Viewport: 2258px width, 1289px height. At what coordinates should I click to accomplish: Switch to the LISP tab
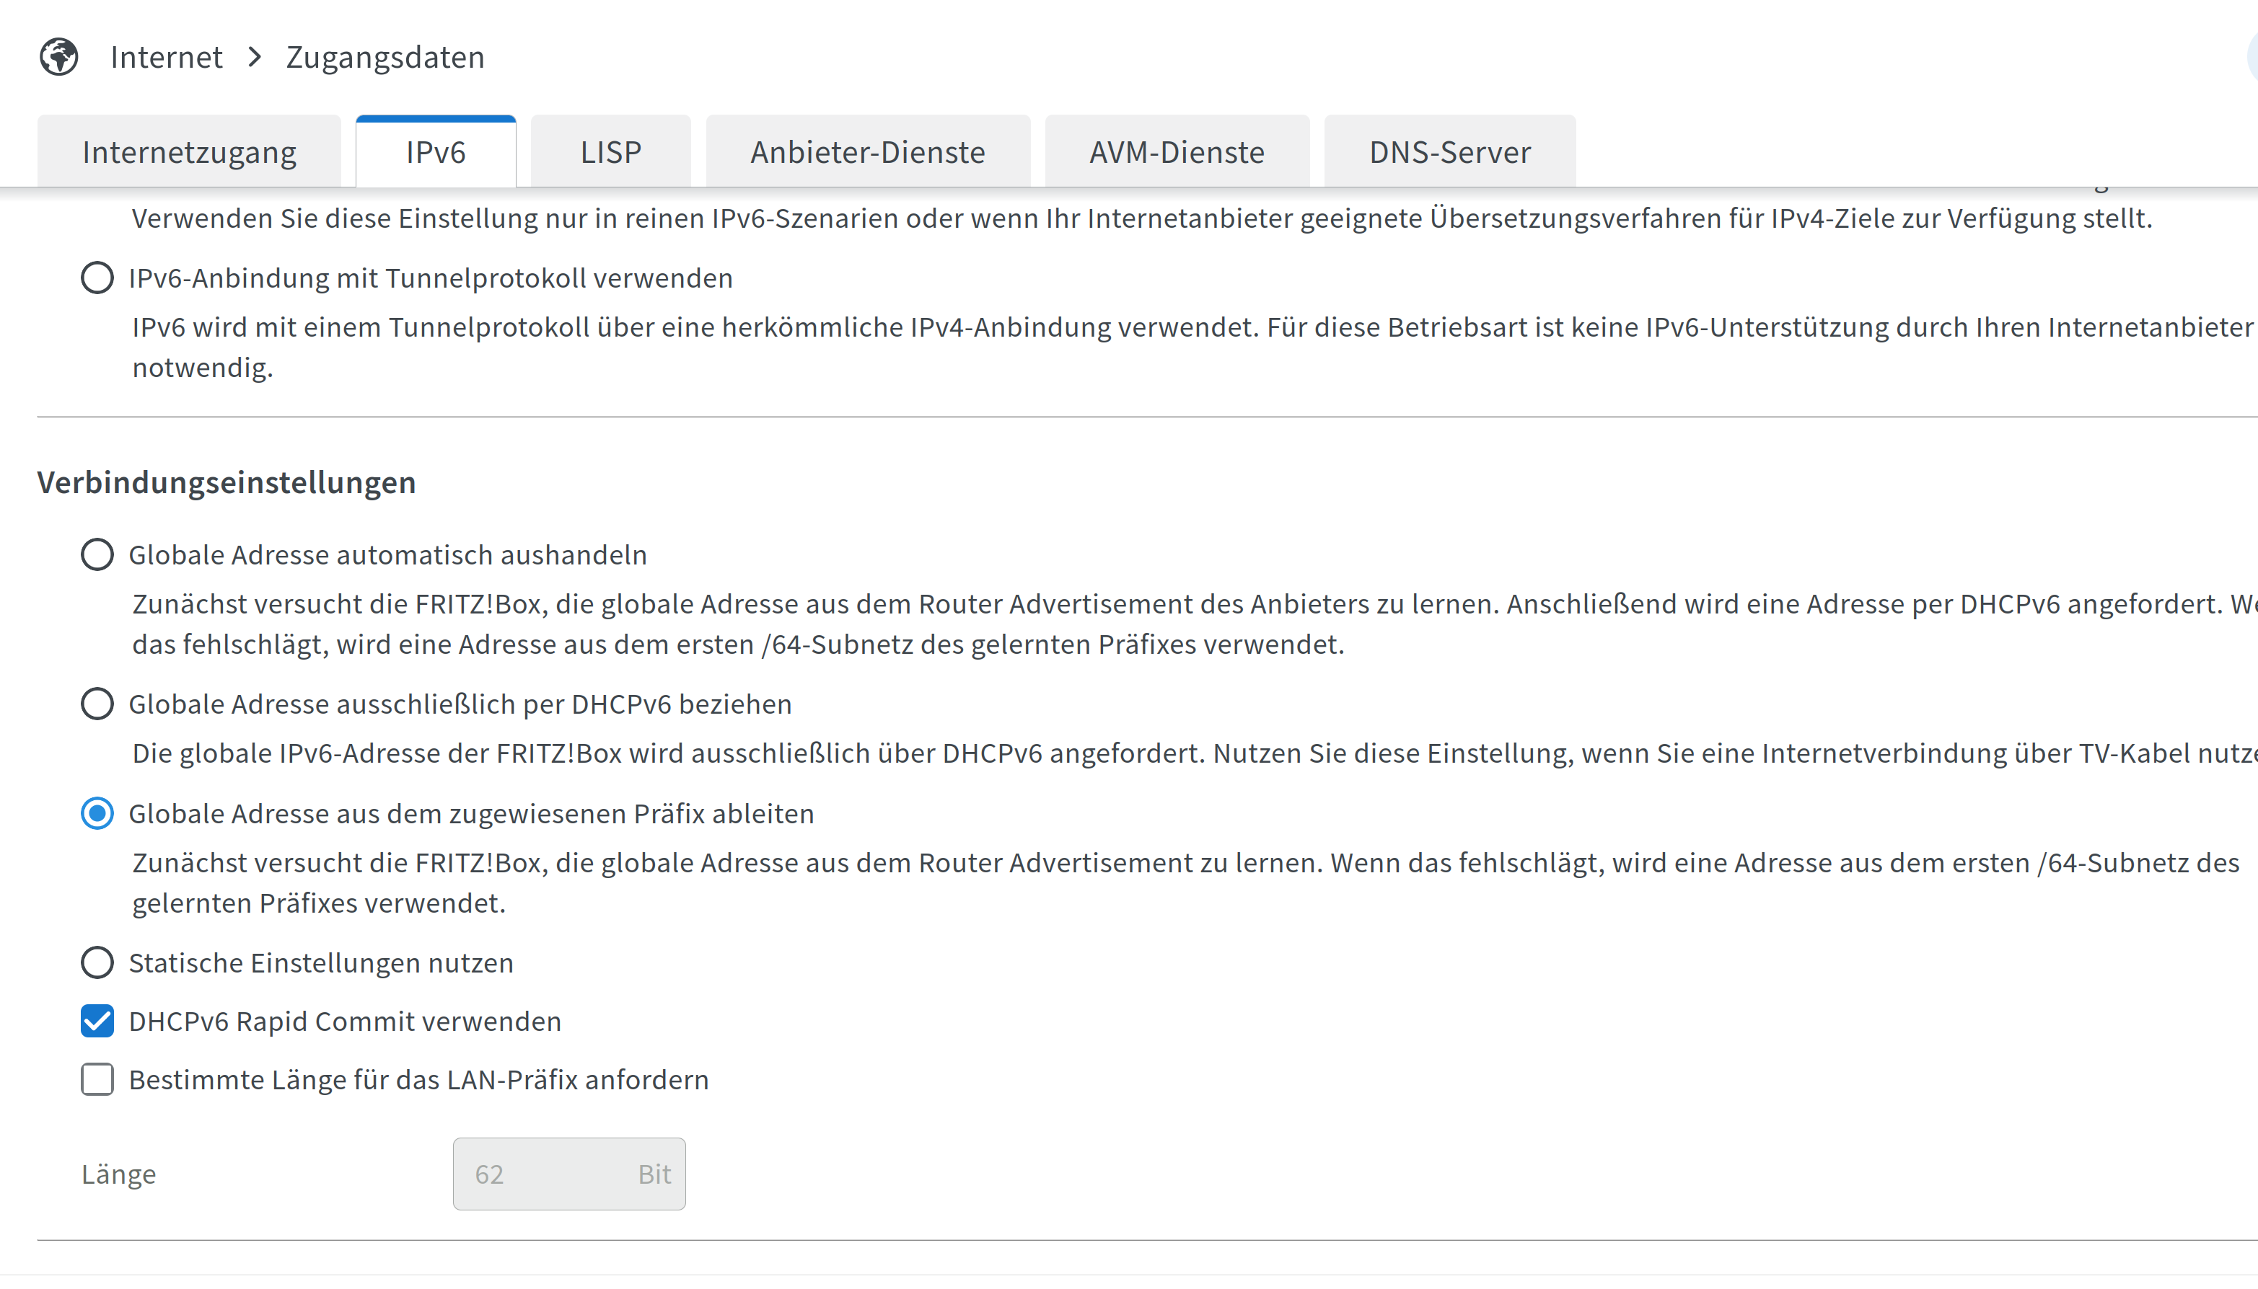tap(610, 152)
